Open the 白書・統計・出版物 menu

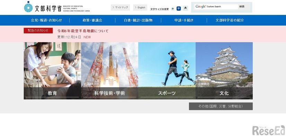pos(138,20)
